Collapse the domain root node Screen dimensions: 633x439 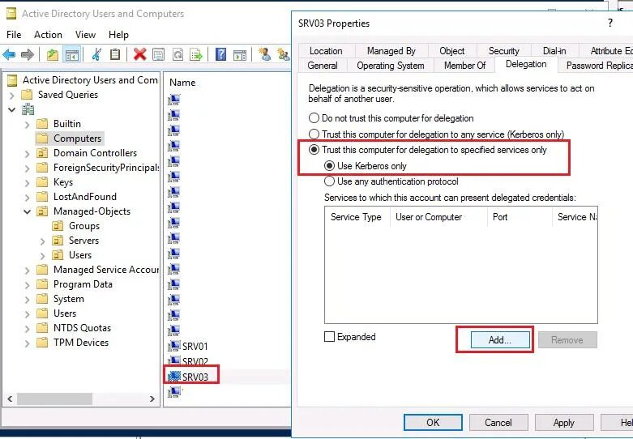11,110
